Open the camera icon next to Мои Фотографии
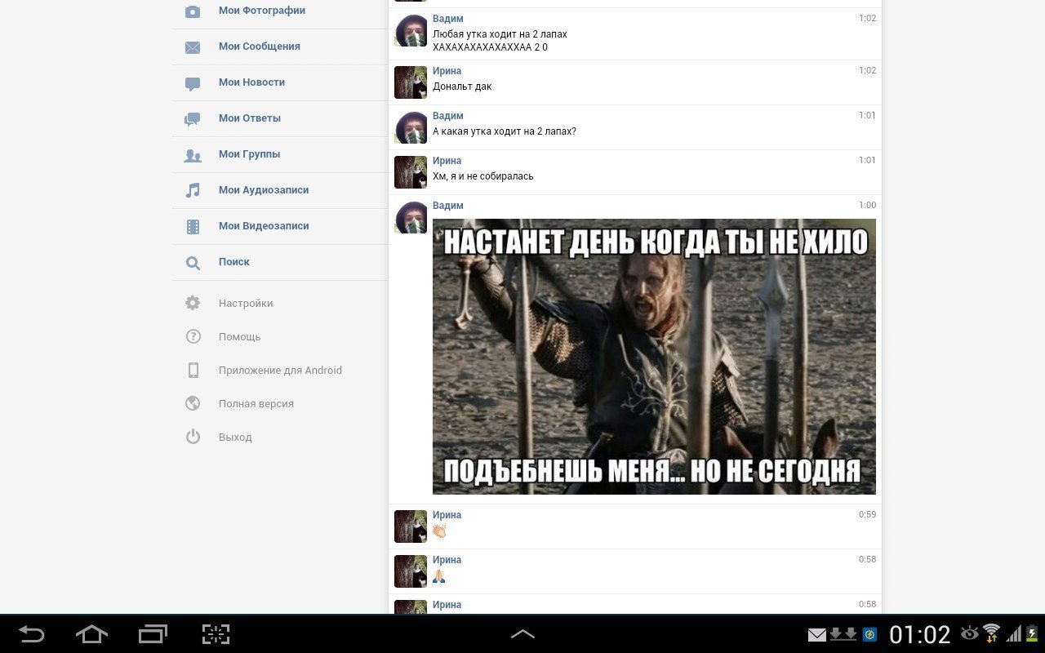Image resolution: width=1045 pixels, height=653 pixels. click(193, 11)
